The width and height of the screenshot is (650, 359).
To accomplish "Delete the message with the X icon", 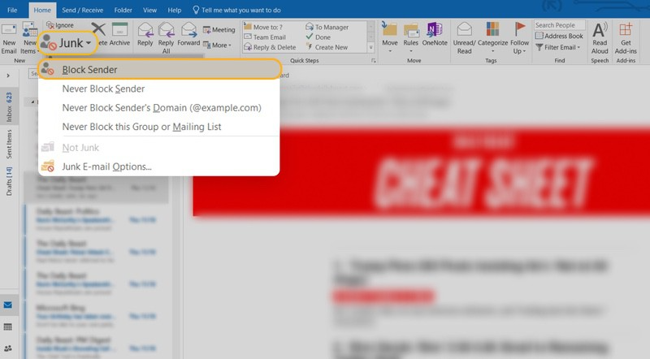I will (x=98, y=30).
